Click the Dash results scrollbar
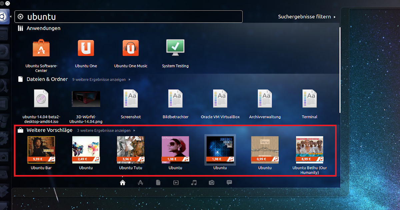This screenshot has width=400, height=210. 340,69
